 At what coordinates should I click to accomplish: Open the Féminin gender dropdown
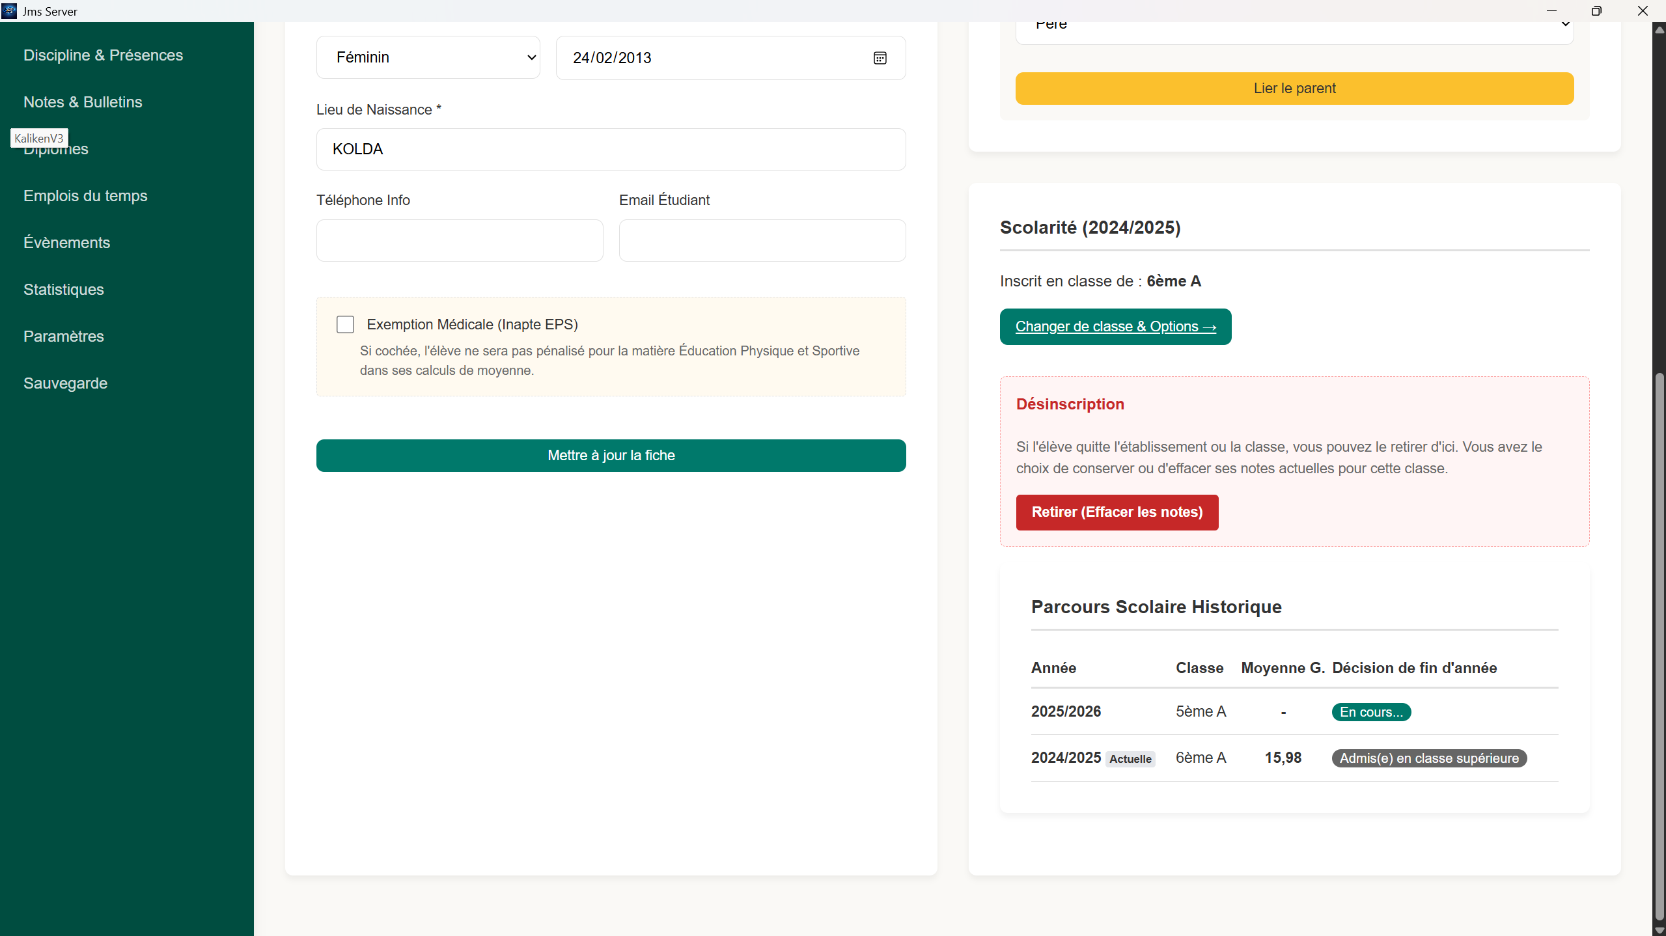[x=428, y=57]
